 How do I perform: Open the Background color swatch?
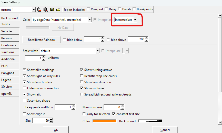pos(150,121)
